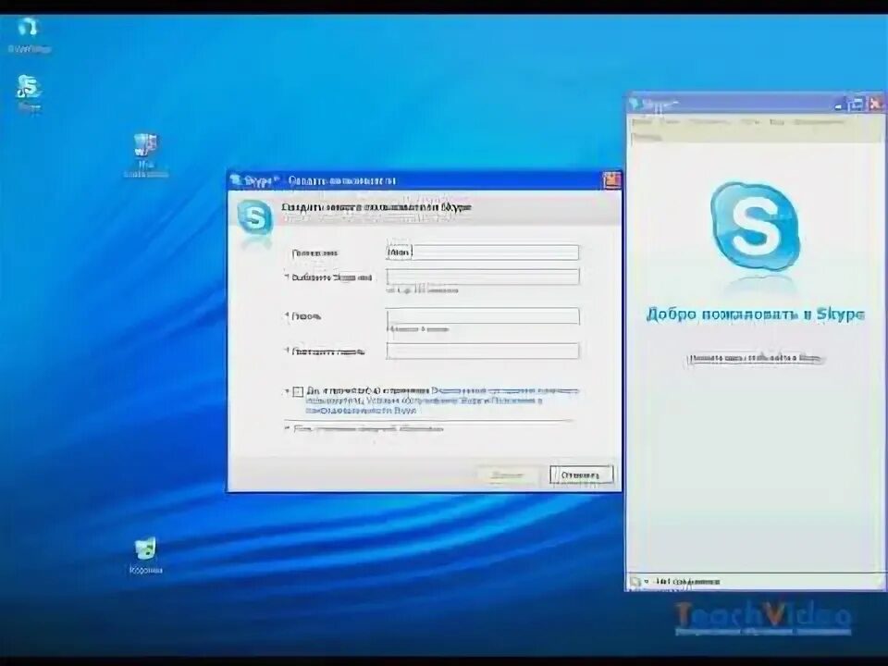The image size is (888, 666).
Task: Click the greyed-out Next (Далее) button
Action: point(507,475)
